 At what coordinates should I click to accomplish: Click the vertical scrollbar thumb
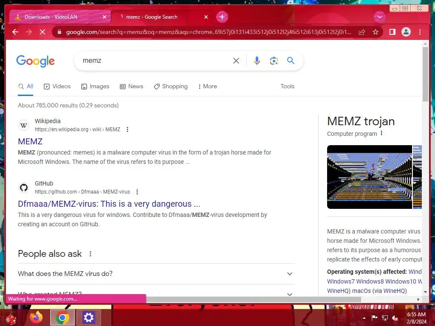click(425, 74)
